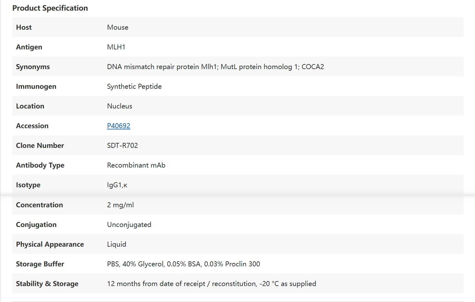475x302 pixels.
Task: Click the Host row label
Action: coord(24,28)
